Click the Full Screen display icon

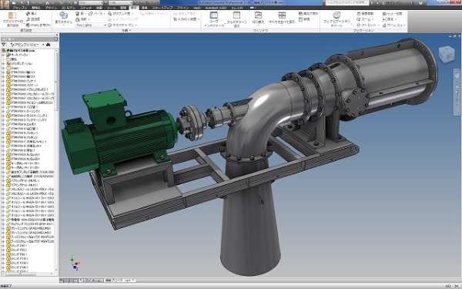pyautogui.click(x=236, y=15)
